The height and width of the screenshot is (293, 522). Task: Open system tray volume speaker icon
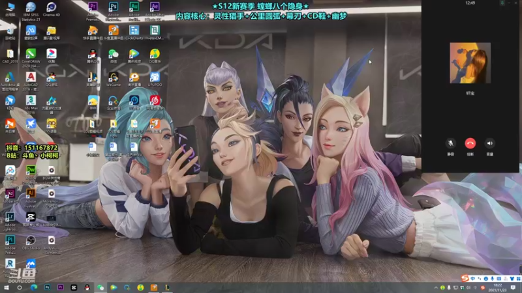[x=468, y=288]
